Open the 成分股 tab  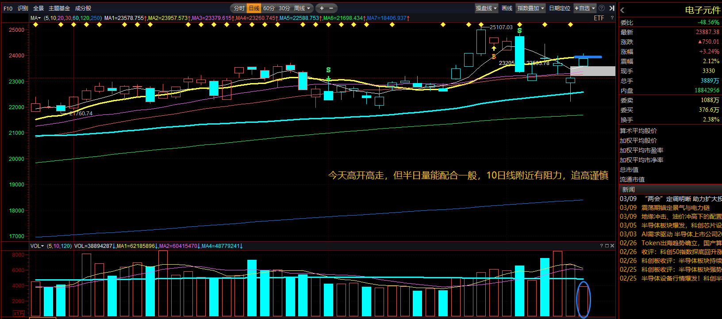point(83,8)
